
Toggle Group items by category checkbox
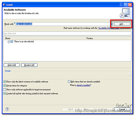tap(4, 85)
